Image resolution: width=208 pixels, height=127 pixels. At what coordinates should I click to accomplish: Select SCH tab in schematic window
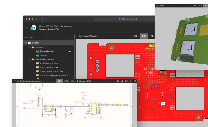[x=60, y=81]
